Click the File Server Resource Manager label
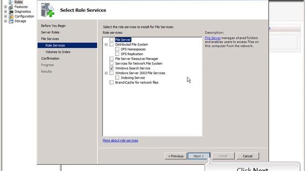The height and width of the screenshot is (171, 305). tap(137, 59)
